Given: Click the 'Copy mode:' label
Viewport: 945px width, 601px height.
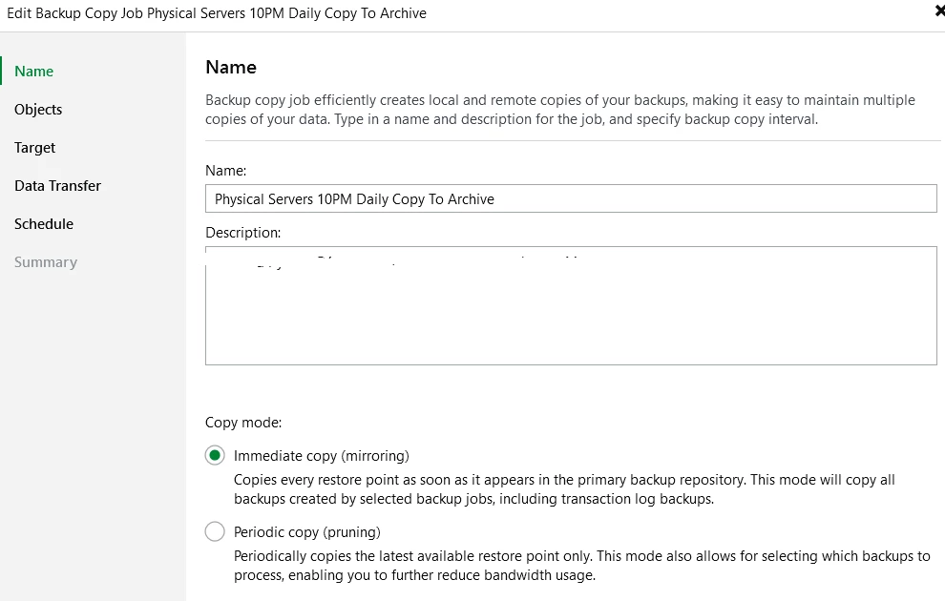Looking at the screenshot, I should pos(243,422).
